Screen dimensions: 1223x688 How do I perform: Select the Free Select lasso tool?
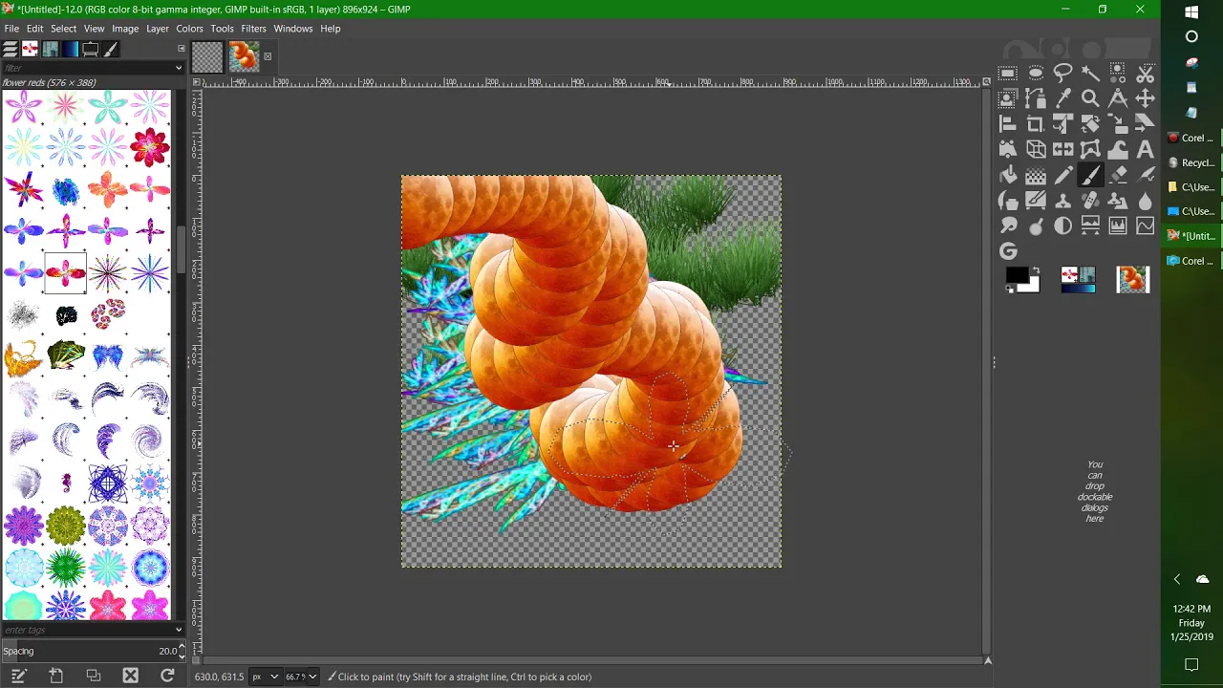click(1062, 73)
